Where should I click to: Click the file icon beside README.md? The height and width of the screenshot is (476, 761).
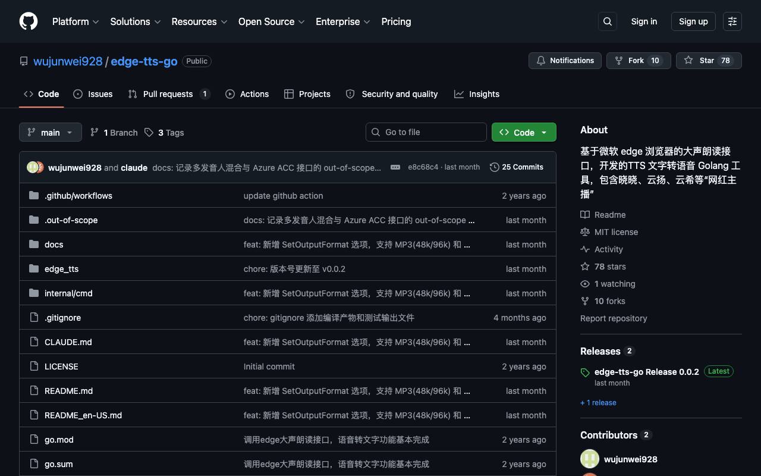(x=34, y=391)
